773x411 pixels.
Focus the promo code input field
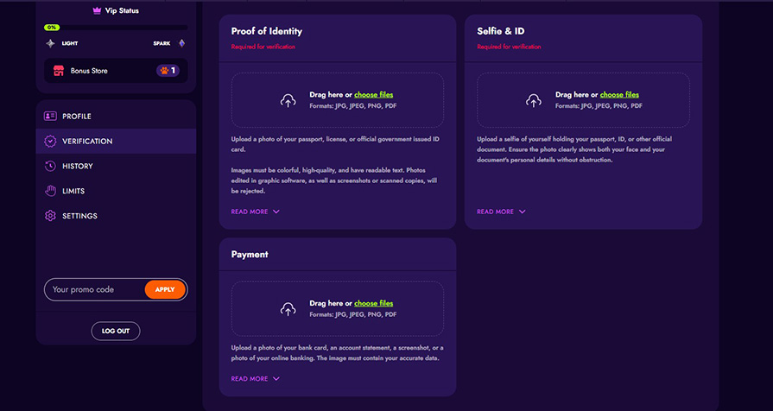click(93, 289)
